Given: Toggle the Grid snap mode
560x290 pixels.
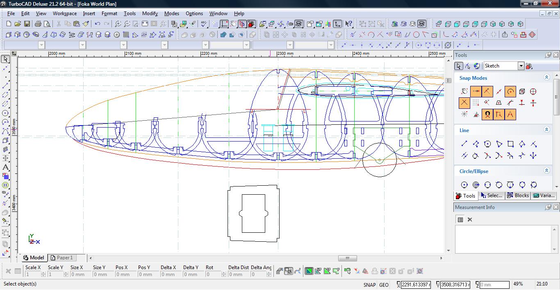Looking at the screenshot, I should pyautogui.click(x=476, y=103).
